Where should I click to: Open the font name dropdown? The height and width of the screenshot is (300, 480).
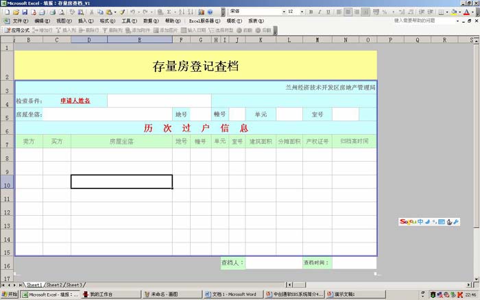click(282, 12)
